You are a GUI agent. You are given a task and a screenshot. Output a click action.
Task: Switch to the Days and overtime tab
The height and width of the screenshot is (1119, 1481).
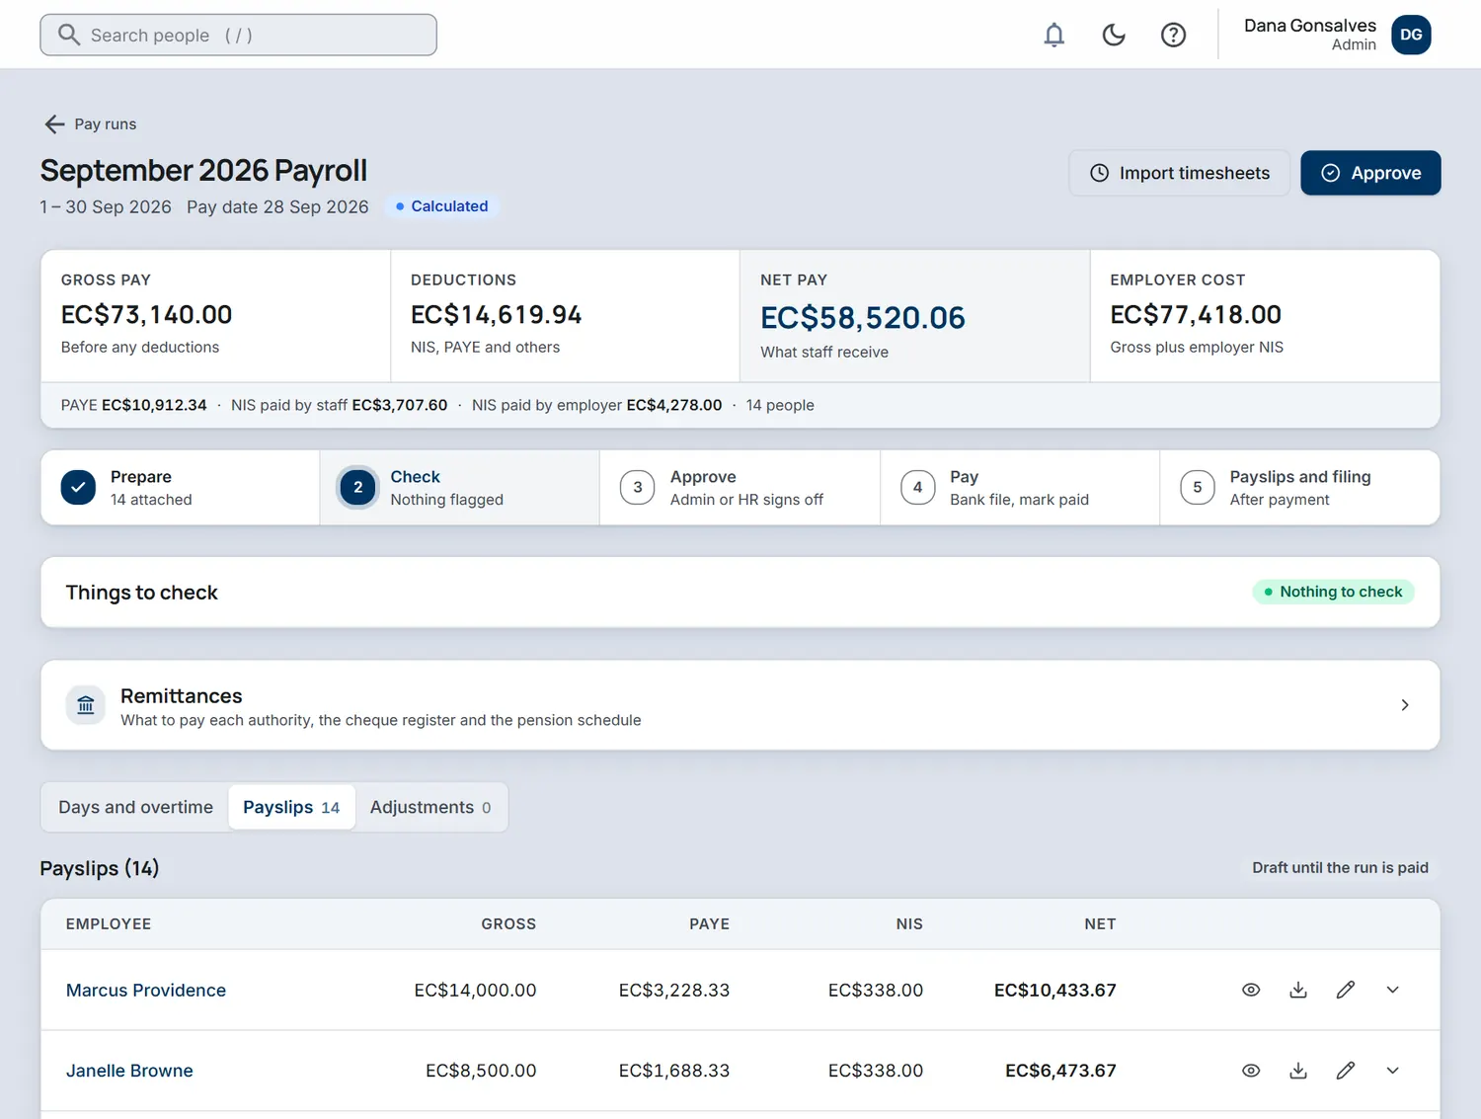pyautogui.click(x=135, y=807)
